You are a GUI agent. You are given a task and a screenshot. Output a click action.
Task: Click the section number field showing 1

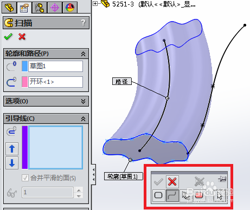pos(48,192)
